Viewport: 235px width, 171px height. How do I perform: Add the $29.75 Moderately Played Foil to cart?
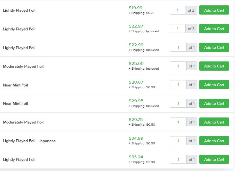[x=214, y=122]
